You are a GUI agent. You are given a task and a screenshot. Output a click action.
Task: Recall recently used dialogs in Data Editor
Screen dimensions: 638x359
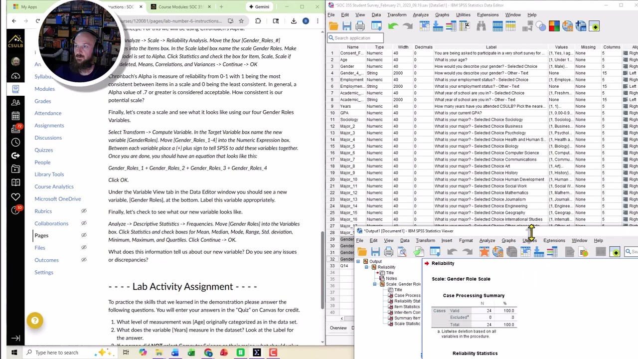click(x=376, y=26)
